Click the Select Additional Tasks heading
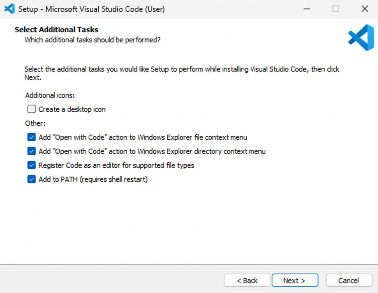This screenshot has height=293, width=378. 56,29
